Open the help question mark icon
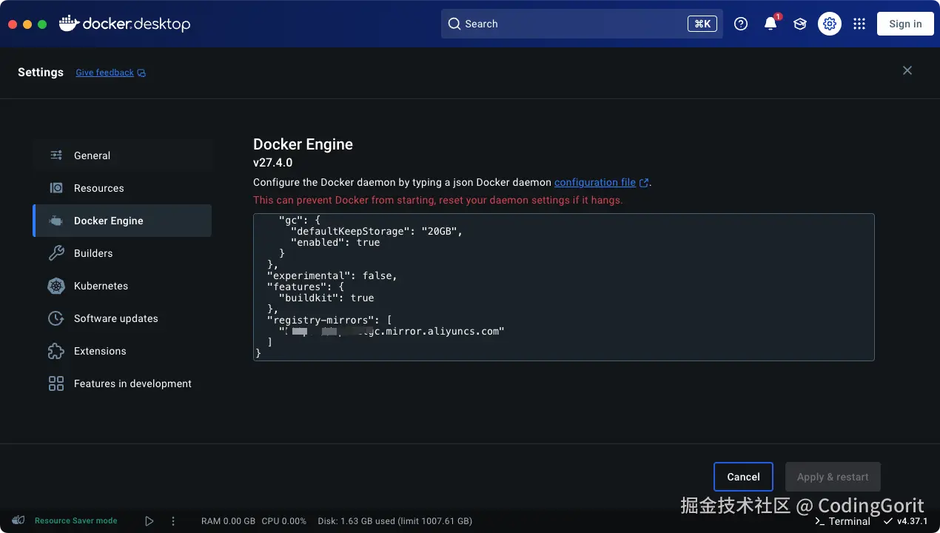Viewport: 940px width, 533px height. 741,24
